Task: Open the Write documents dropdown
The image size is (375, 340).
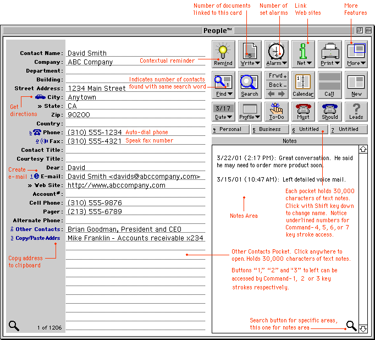Action: point(250,54)
